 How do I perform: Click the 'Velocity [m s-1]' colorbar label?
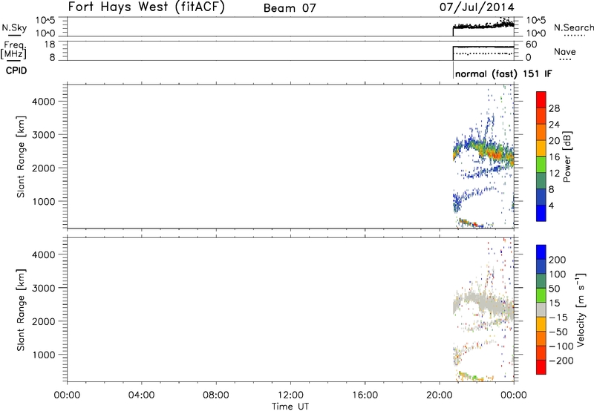[x=580, y=309]
